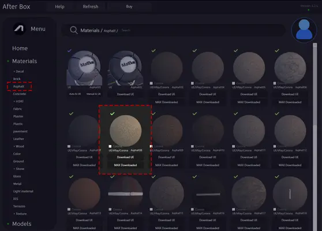Click the Refresh button in top bar

[x=91, y=6]
